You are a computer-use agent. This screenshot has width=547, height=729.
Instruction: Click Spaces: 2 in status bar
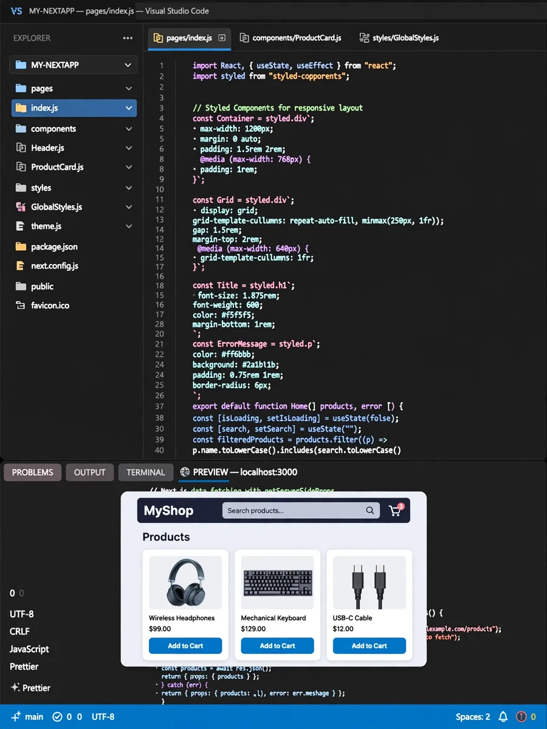473,717
